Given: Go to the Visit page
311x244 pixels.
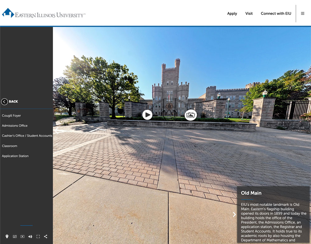Looking at the screenshot, I should pyautogui.click(x=249, y=13).
